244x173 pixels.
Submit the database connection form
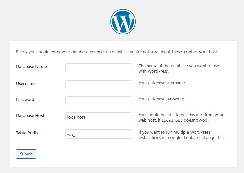point(26,154)
